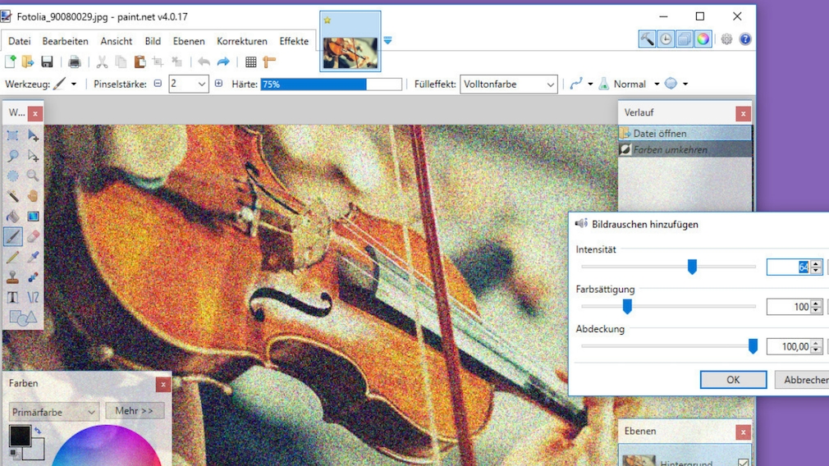The width and height of the screenshot is (829, 466).
Task: Open the Korrekturen menu
Action: pyautogui.click(x=241, y=41)
